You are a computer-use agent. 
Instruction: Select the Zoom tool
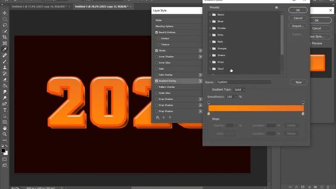pyautogui.click(x=5, y=134)
